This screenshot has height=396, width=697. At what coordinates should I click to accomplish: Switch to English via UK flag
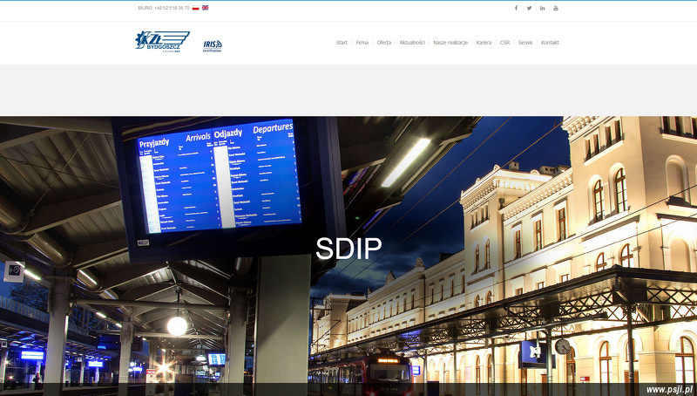(206, 8)
